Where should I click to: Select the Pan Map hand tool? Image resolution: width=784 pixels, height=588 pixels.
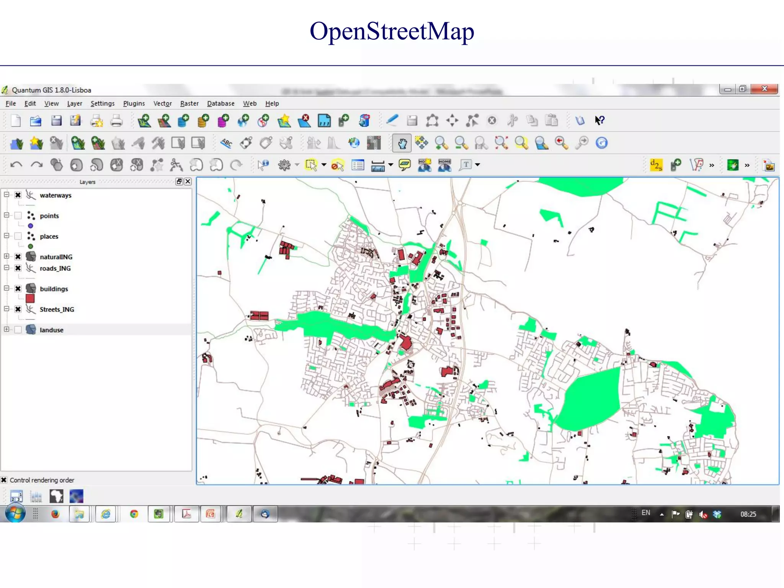pos(402,143)
